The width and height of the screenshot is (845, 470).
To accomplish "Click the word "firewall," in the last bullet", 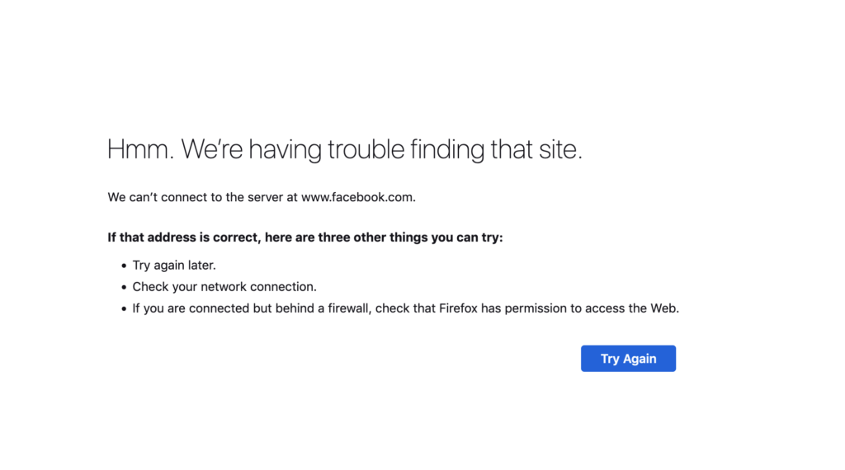I will point(350,308).
